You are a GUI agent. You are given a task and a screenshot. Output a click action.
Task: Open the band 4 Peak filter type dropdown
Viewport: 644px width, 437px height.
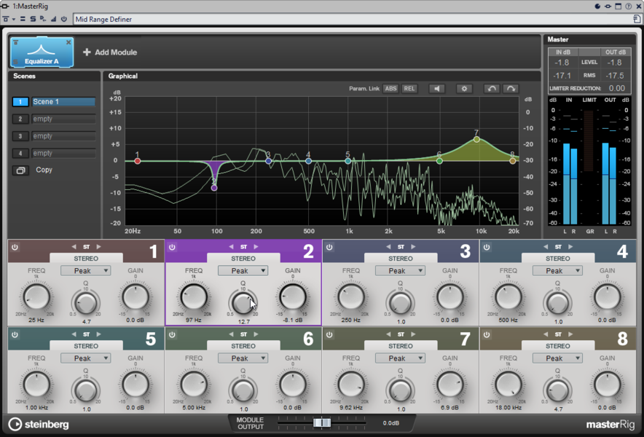click(x=557, y=271)
